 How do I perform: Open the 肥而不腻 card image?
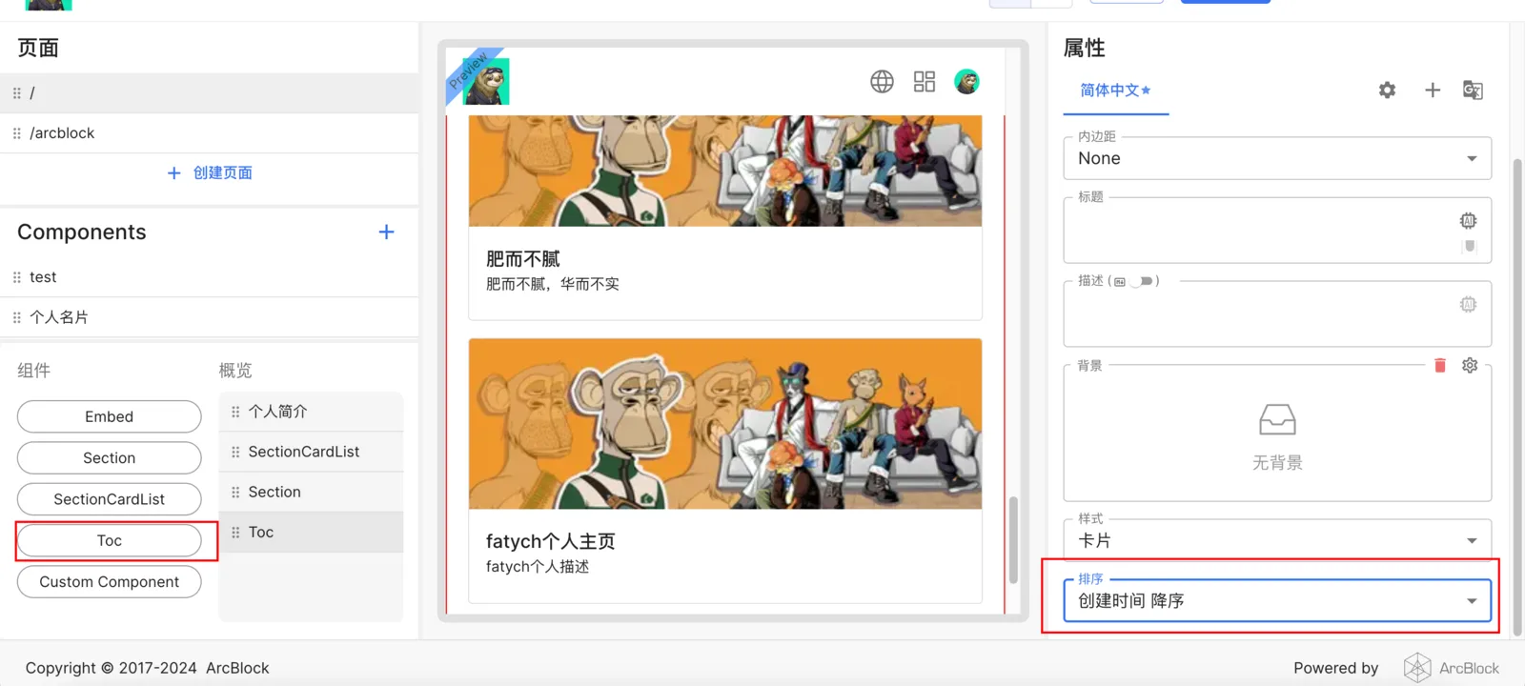coord(725,171)
